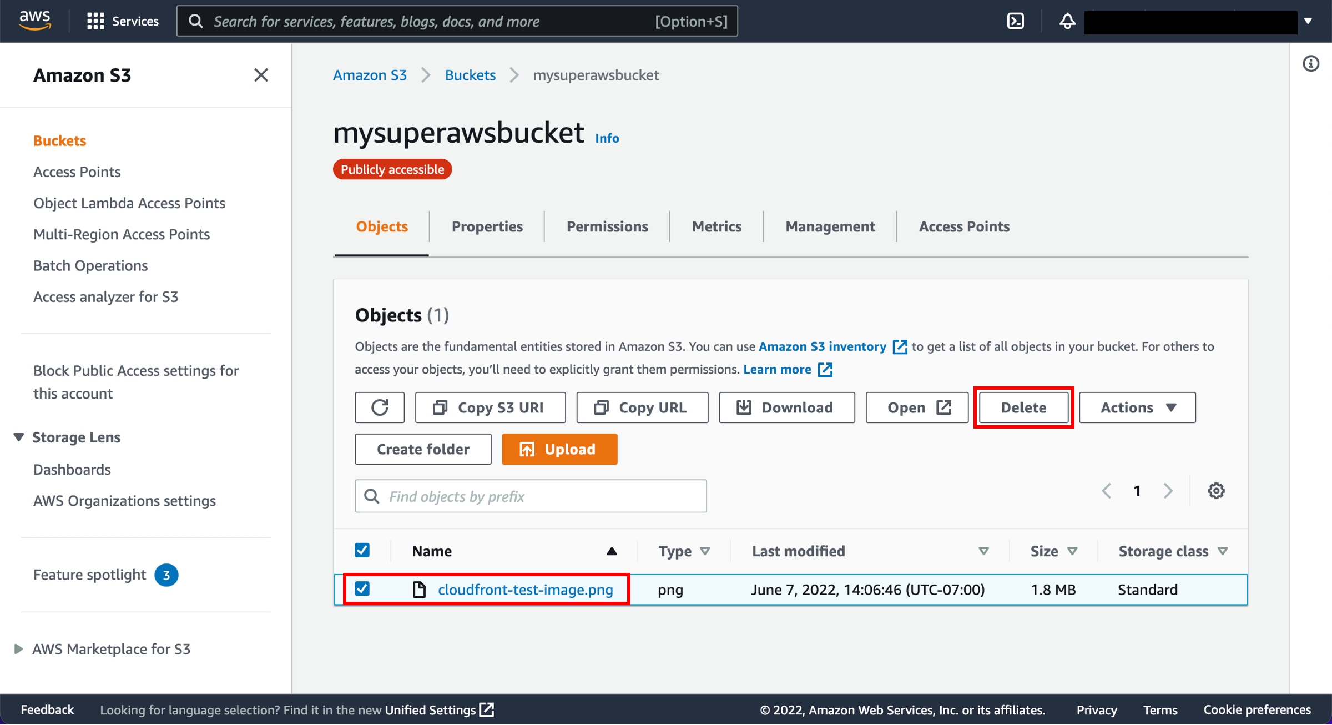Open Feature spotlight badge showing 3
Image resolution: width=1332 pixels, height=725 pixels.
pos(166,575)
